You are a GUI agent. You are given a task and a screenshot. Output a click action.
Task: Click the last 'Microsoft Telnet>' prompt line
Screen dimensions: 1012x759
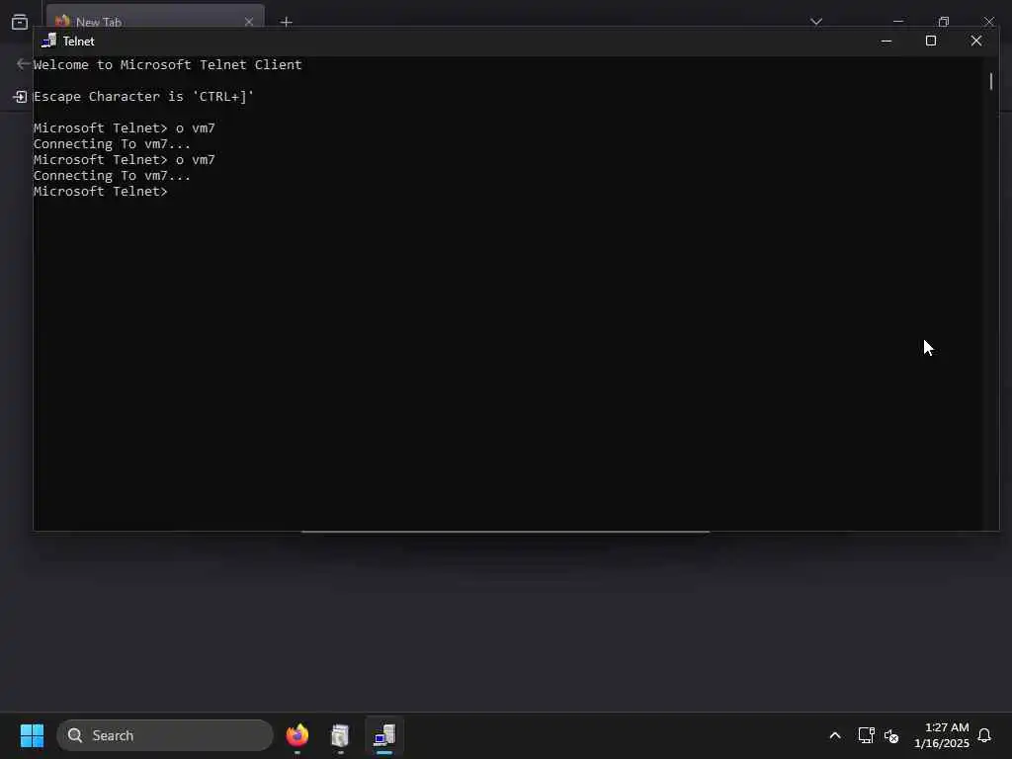[100, 191]
